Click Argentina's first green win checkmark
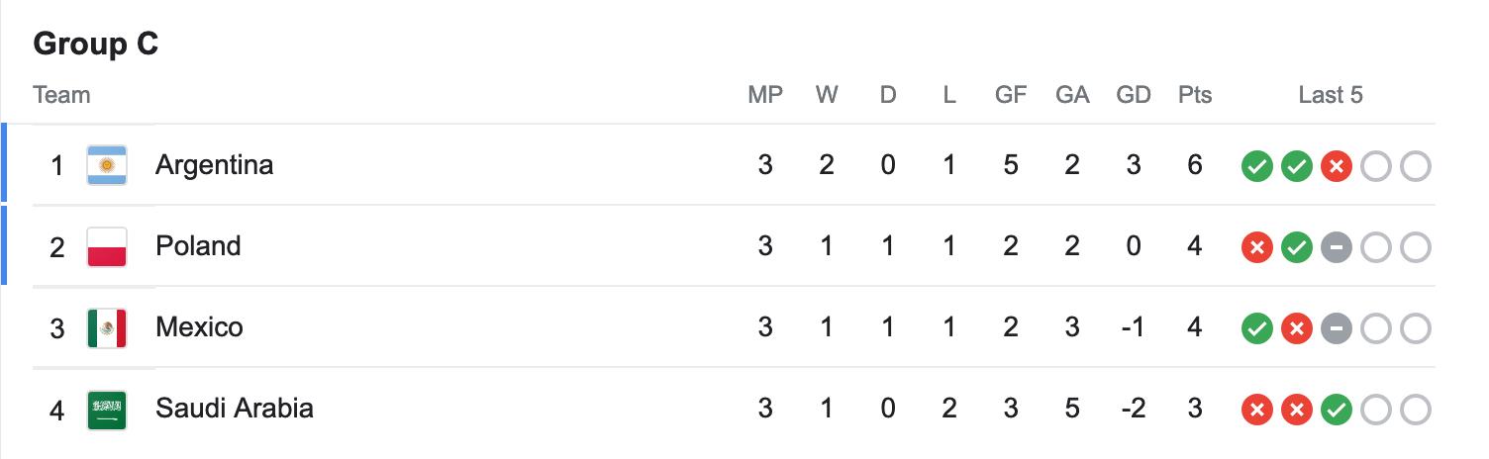The height and width of the screenshot is (459, 1489). coord(1257,166)
